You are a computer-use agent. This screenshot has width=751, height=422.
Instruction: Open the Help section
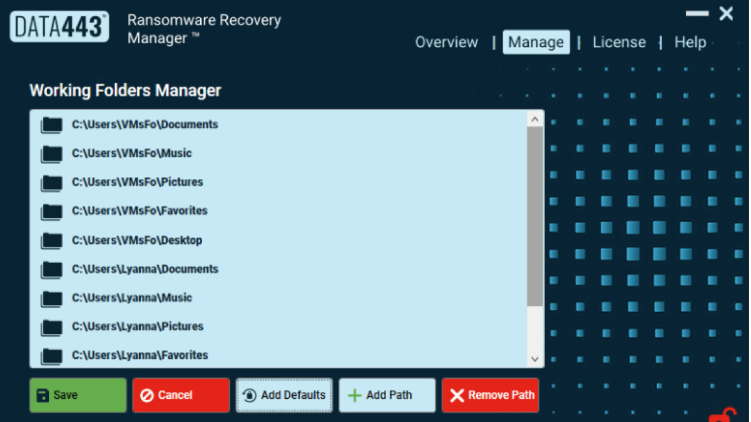690,42
